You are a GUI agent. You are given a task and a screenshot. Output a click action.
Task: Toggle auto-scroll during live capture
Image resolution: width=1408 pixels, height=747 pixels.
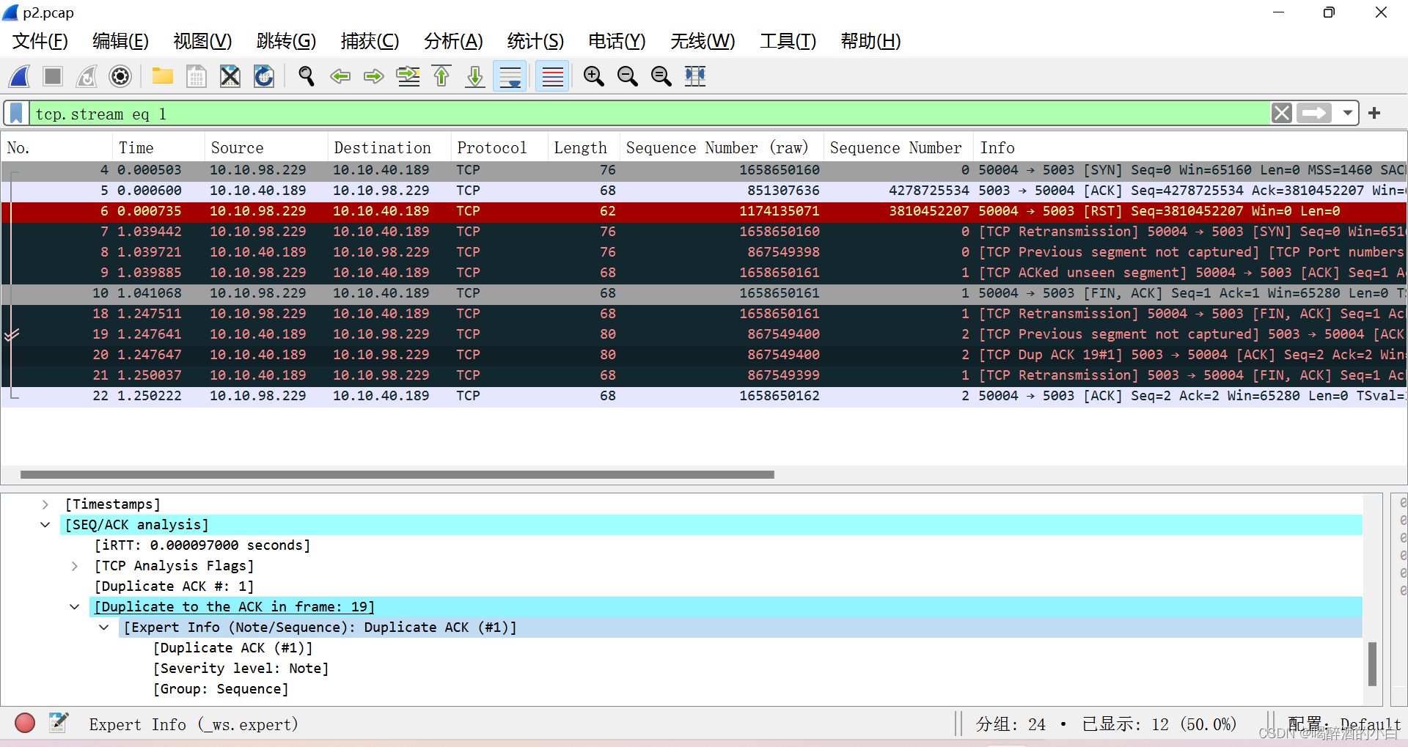pyautogui.click(x=510, y=76)
